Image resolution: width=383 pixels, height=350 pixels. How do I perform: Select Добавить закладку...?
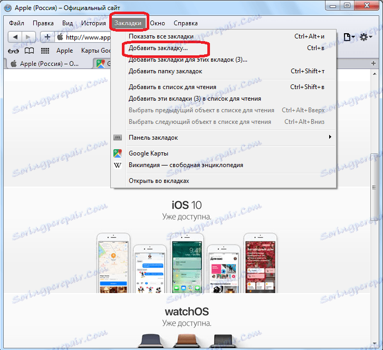pos(224,48)
